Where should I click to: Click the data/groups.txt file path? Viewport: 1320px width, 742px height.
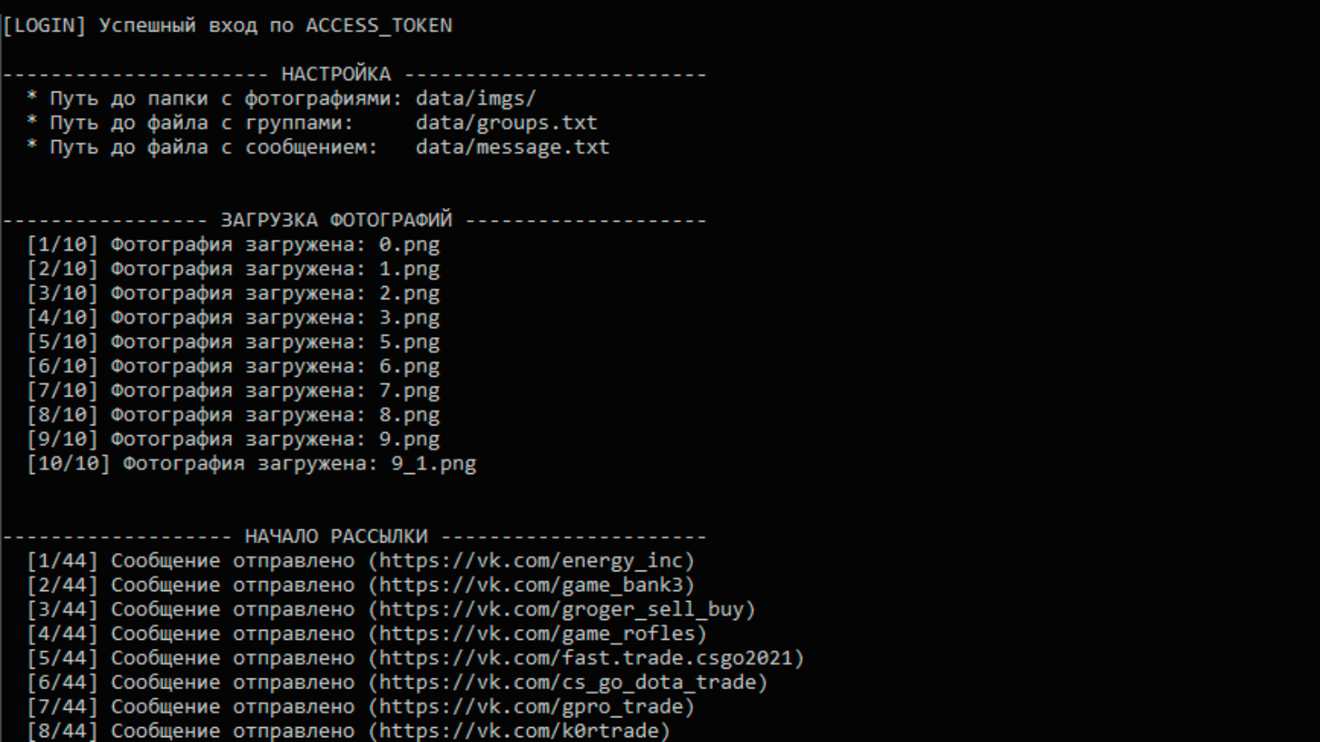pos(507,123)
